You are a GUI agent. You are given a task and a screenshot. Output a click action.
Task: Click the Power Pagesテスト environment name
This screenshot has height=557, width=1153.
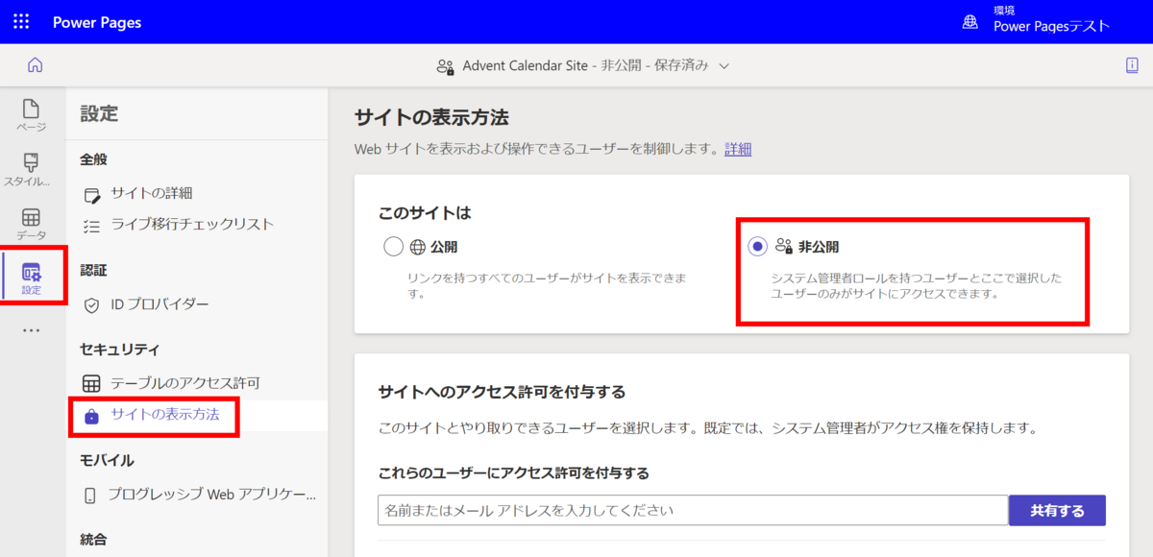click(1051, 27)
